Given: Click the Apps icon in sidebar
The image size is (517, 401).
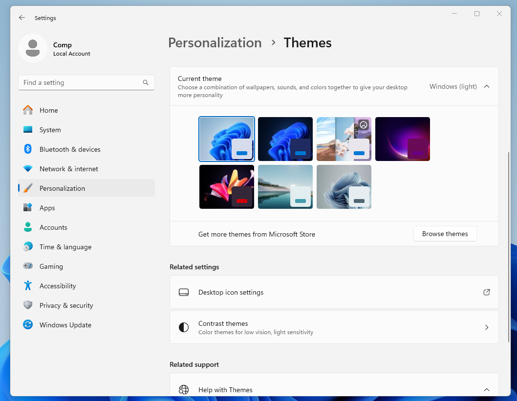Looking at the screenshot, I should [x=28, y=207].
